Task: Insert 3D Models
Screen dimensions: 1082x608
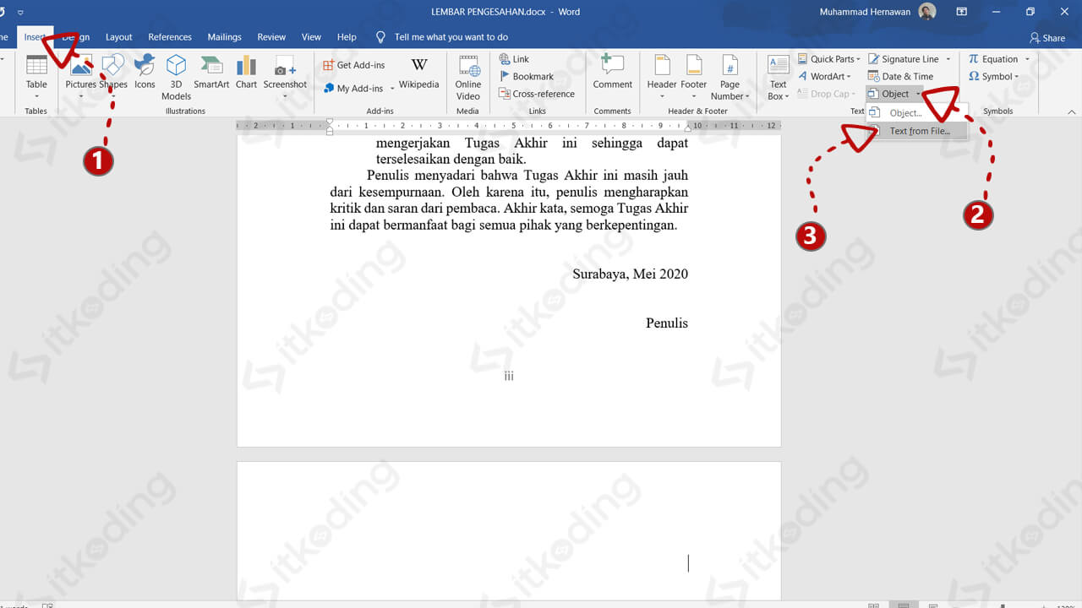Action: [176, 77]
